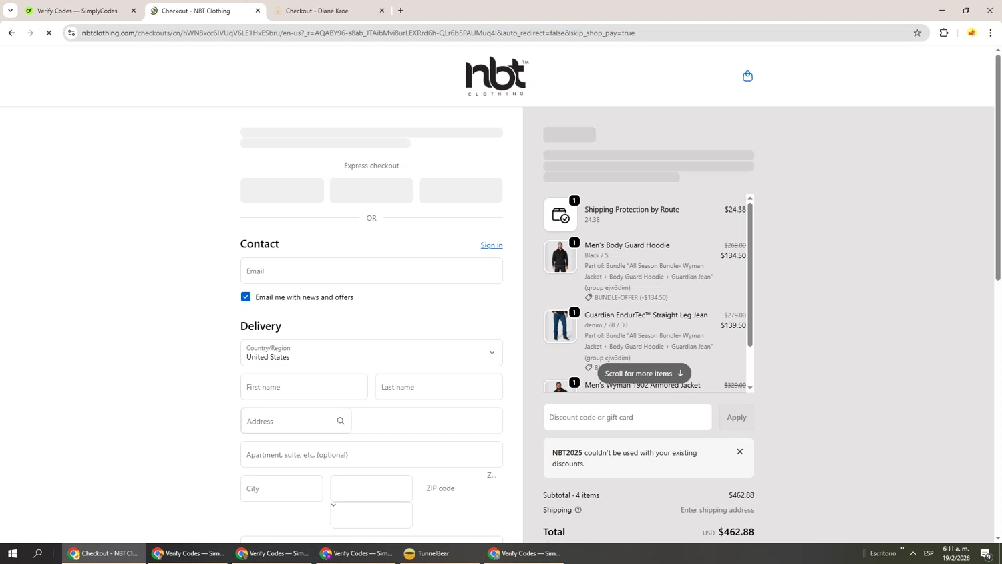
Task: Click the order list scroll down arrow
Action: pos(750,388)
